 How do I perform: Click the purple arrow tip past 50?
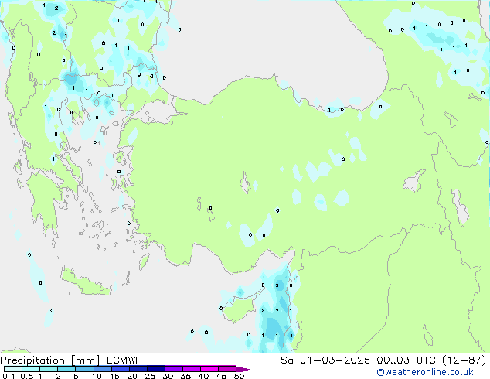[245, 369]
